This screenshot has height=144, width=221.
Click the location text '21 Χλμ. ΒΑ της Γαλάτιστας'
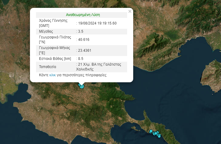[100, 65]
